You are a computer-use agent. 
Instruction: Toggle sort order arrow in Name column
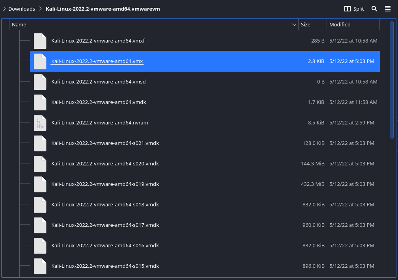[x=294, y=25]
